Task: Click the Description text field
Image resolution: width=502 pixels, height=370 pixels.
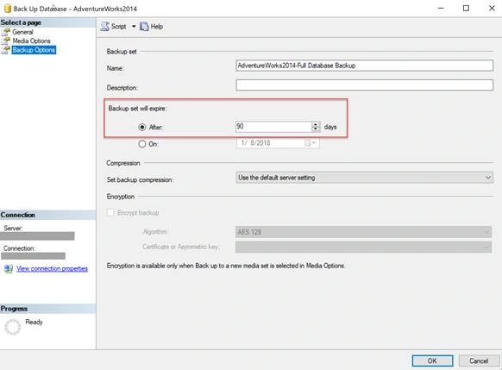Action: [x=364, y=85]
